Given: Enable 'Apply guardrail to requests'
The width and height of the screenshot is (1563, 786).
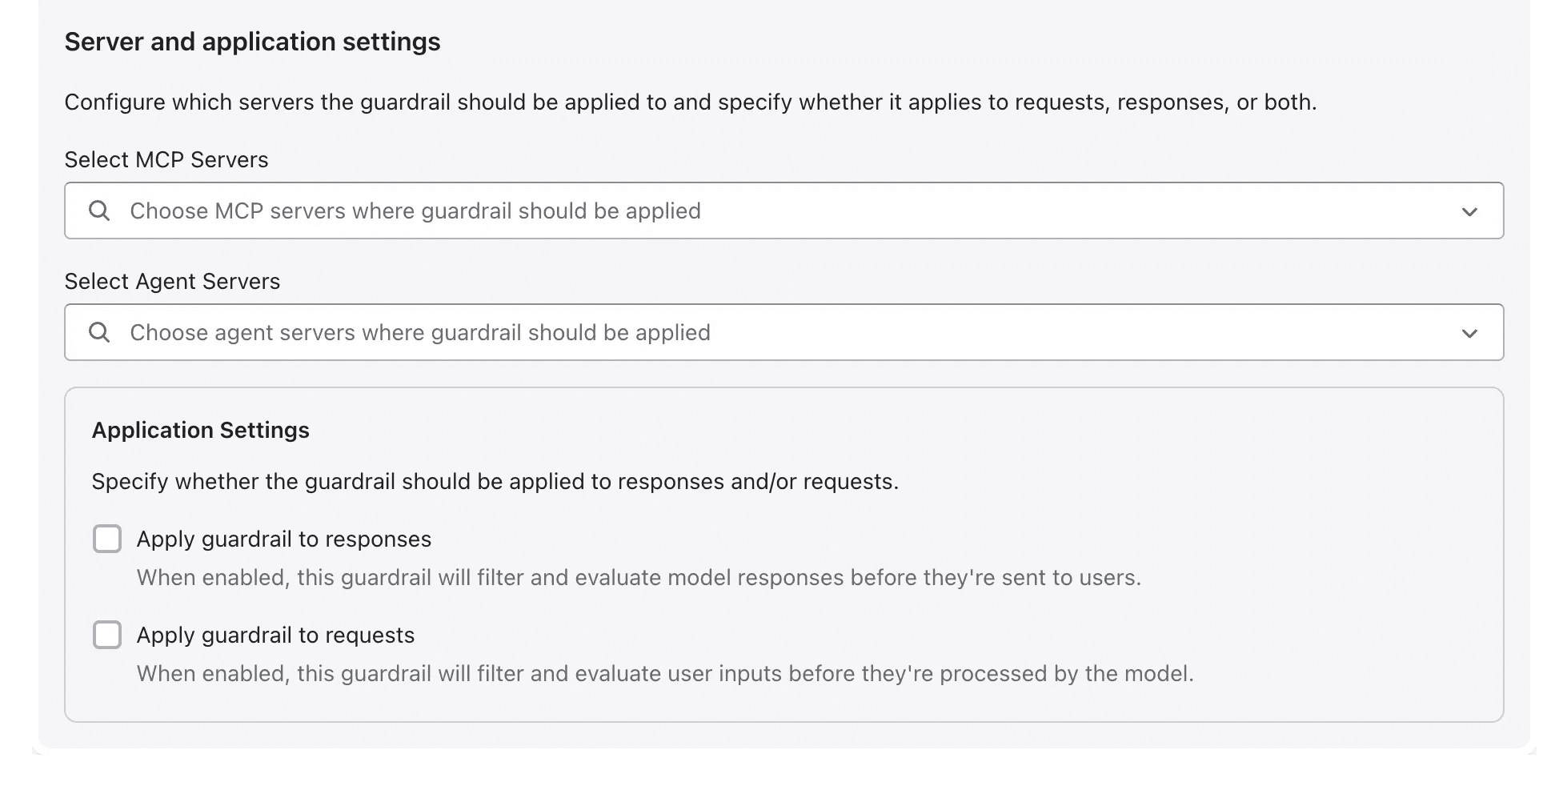Looking at the screenshot, I should coord(106,634).
